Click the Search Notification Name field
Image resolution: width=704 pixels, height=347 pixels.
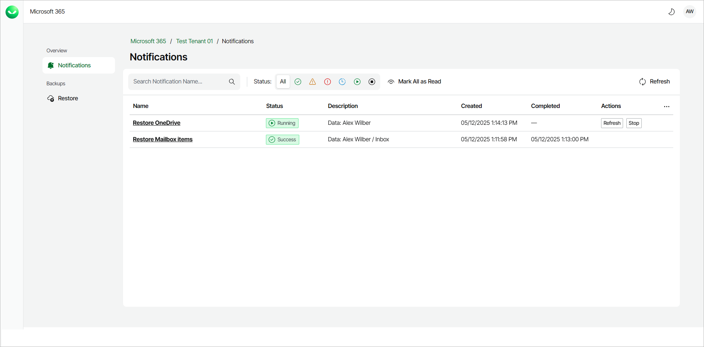point(176,82)
